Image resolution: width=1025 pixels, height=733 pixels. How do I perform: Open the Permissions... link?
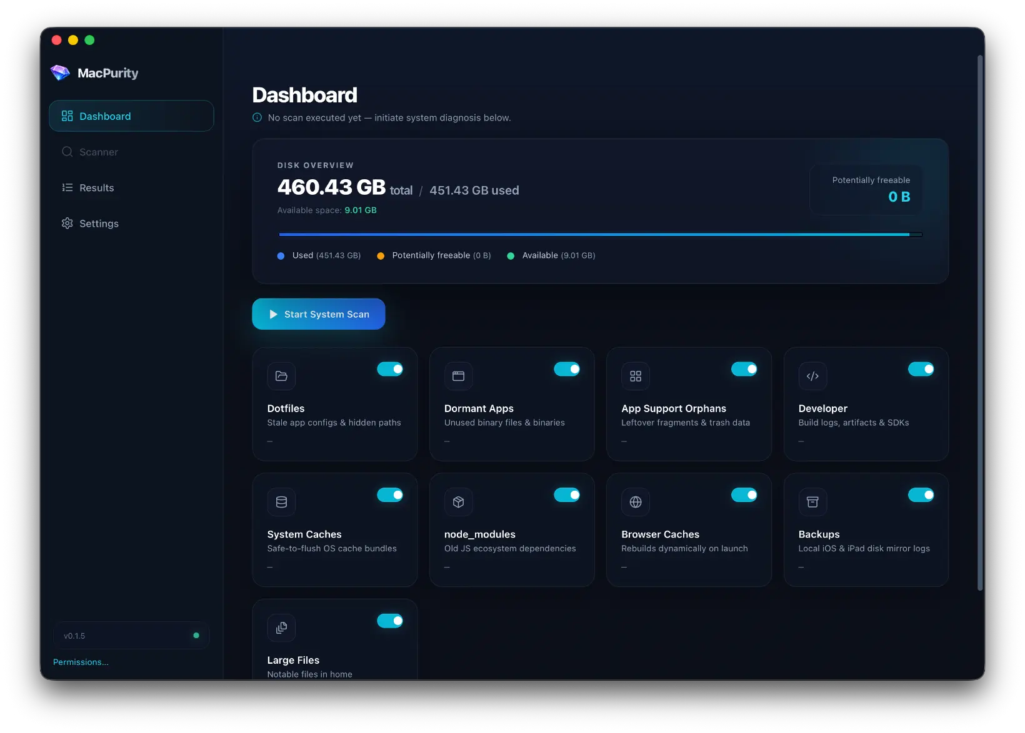coord(81,662)
